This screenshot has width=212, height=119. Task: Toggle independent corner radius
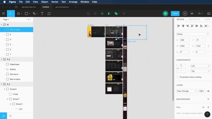point(208,52)
